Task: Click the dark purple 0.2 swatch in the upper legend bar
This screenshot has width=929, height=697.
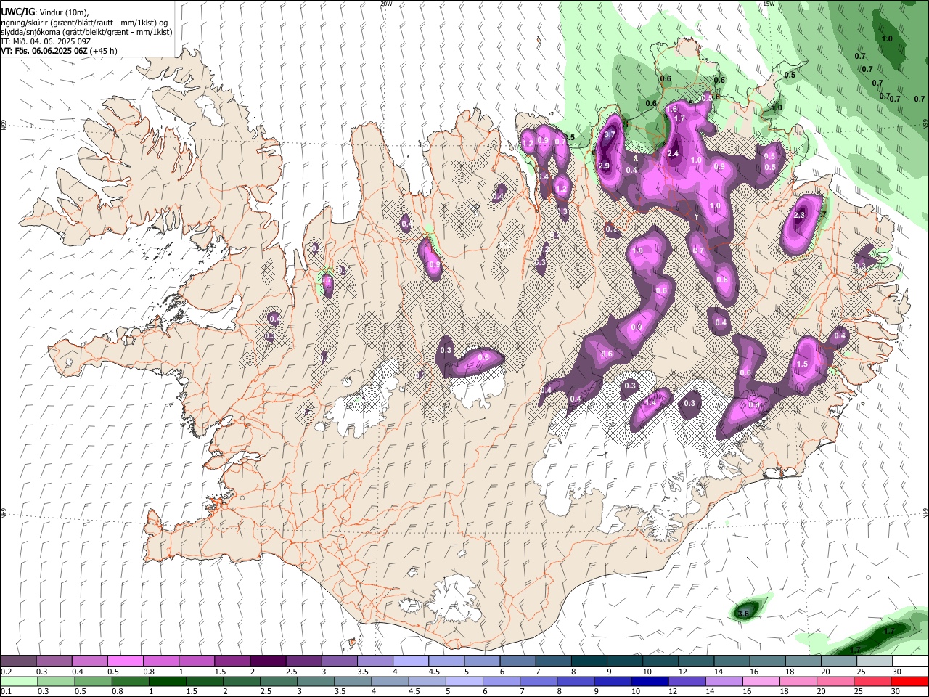Action: (x=18, y=661)
